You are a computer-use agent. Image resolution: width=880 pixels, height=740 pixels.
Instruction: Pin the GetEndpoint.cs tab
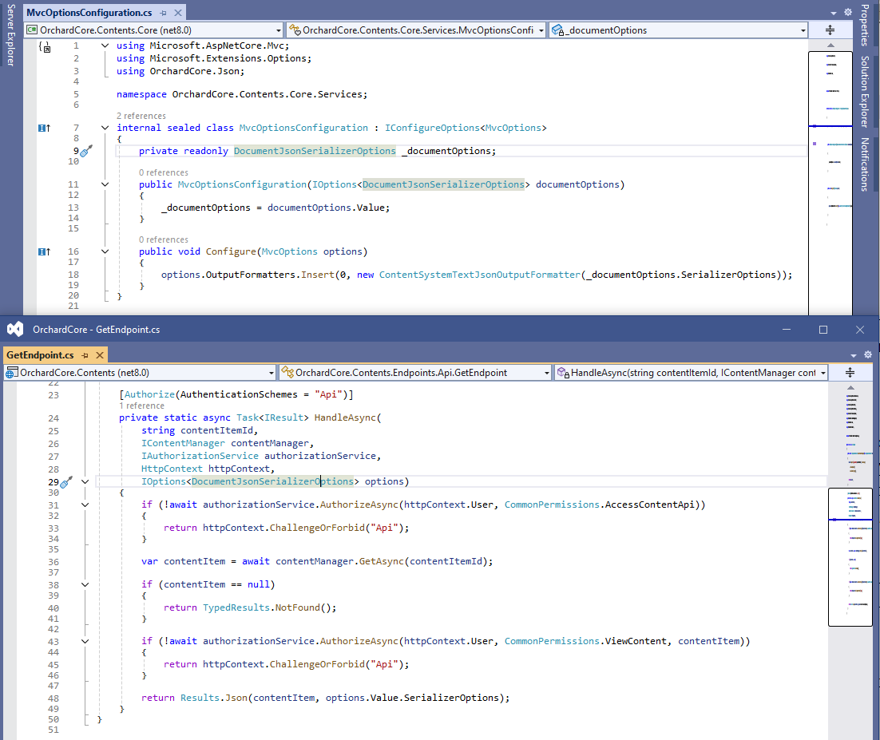[x=85, y=355]
